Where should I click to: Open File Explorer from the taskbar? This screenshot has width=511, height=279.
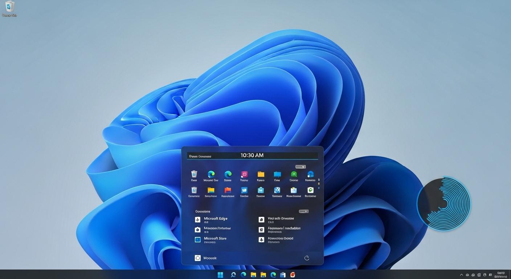tap(253, 275)
